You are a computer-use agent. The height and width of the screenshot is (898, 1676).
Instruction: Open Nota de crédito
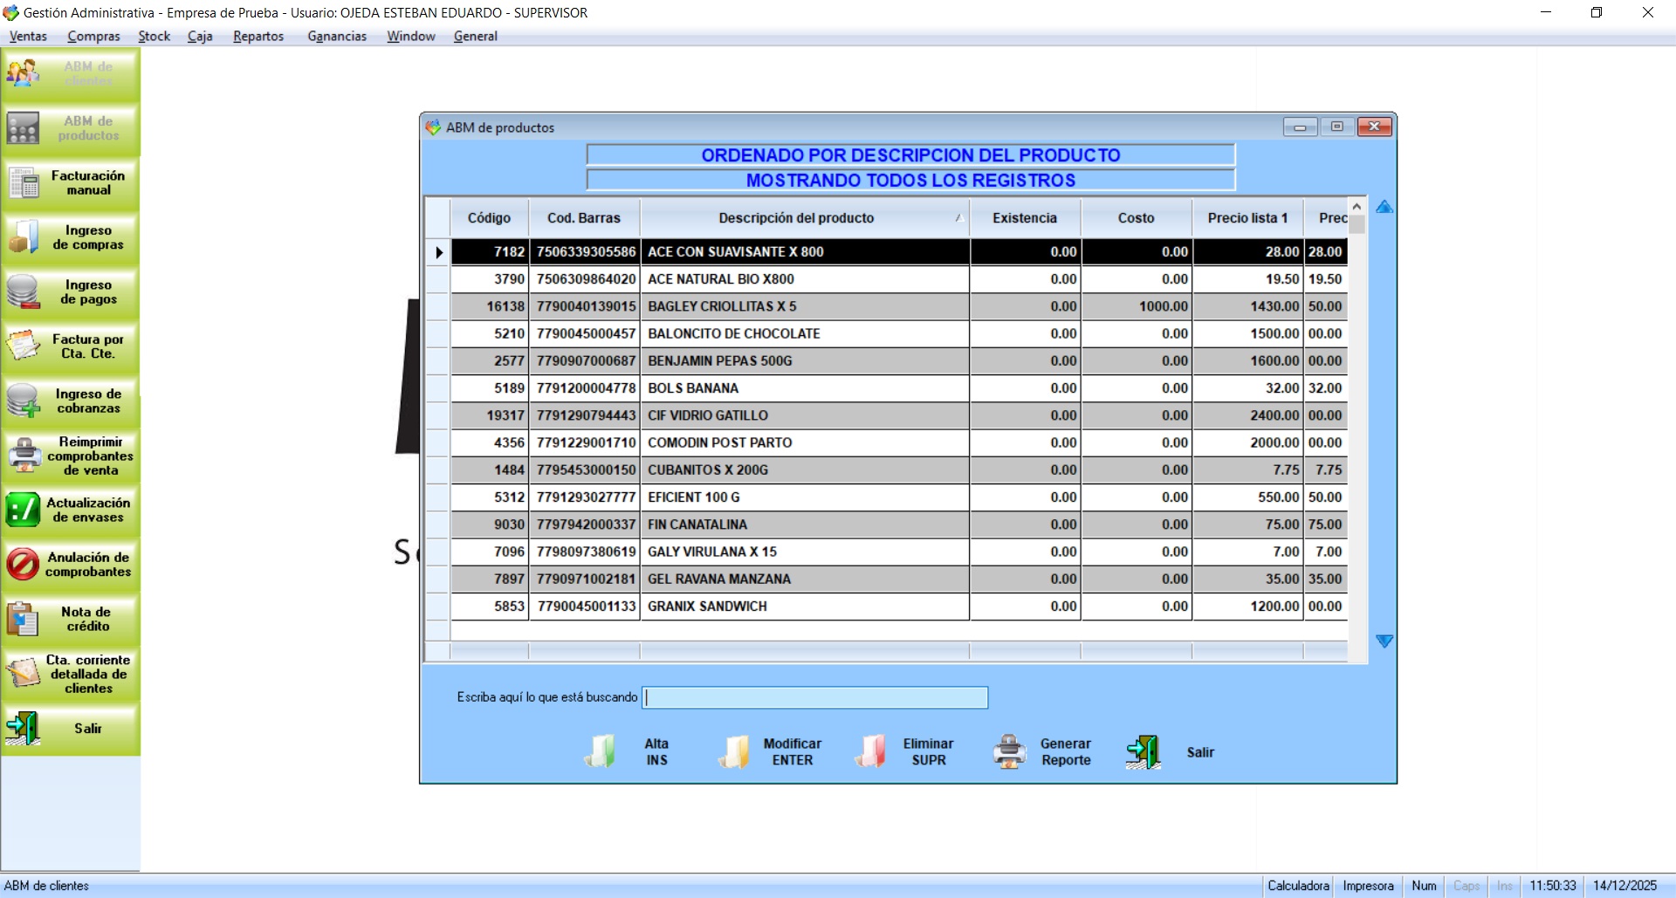click(70, 620)
